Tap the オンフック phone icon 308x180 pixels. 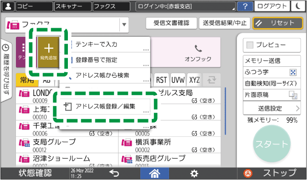198,48
